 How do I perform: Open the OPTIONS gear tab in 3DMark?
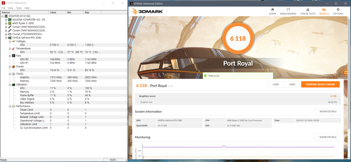point(338,11)
